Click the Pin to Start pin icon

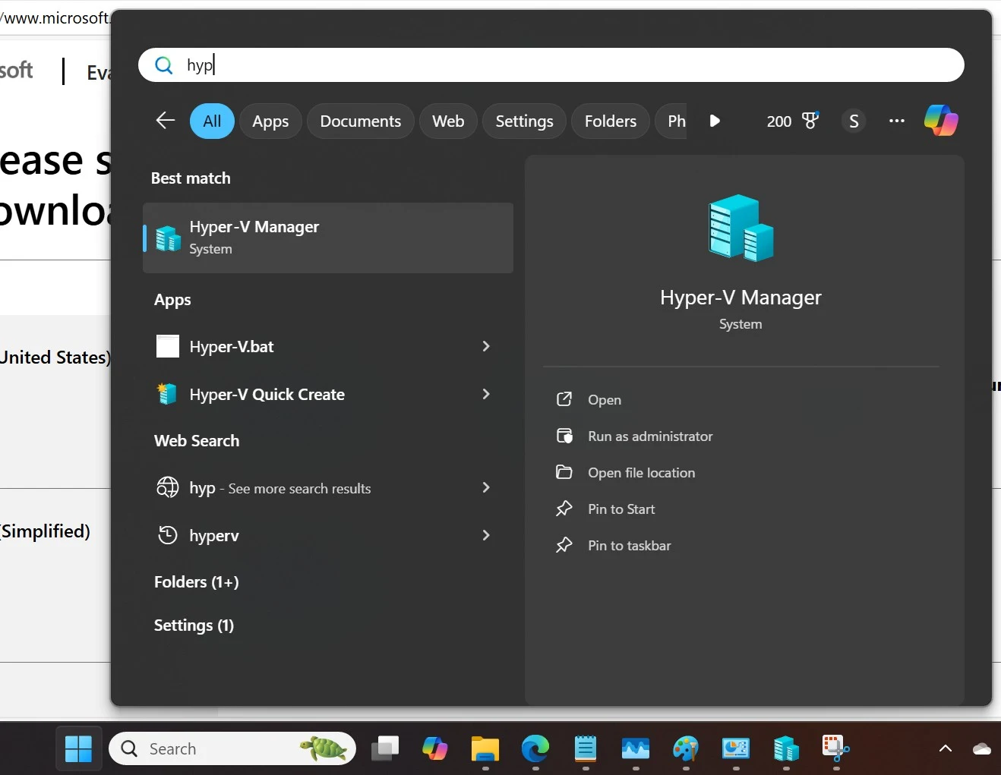pos(564,509)
